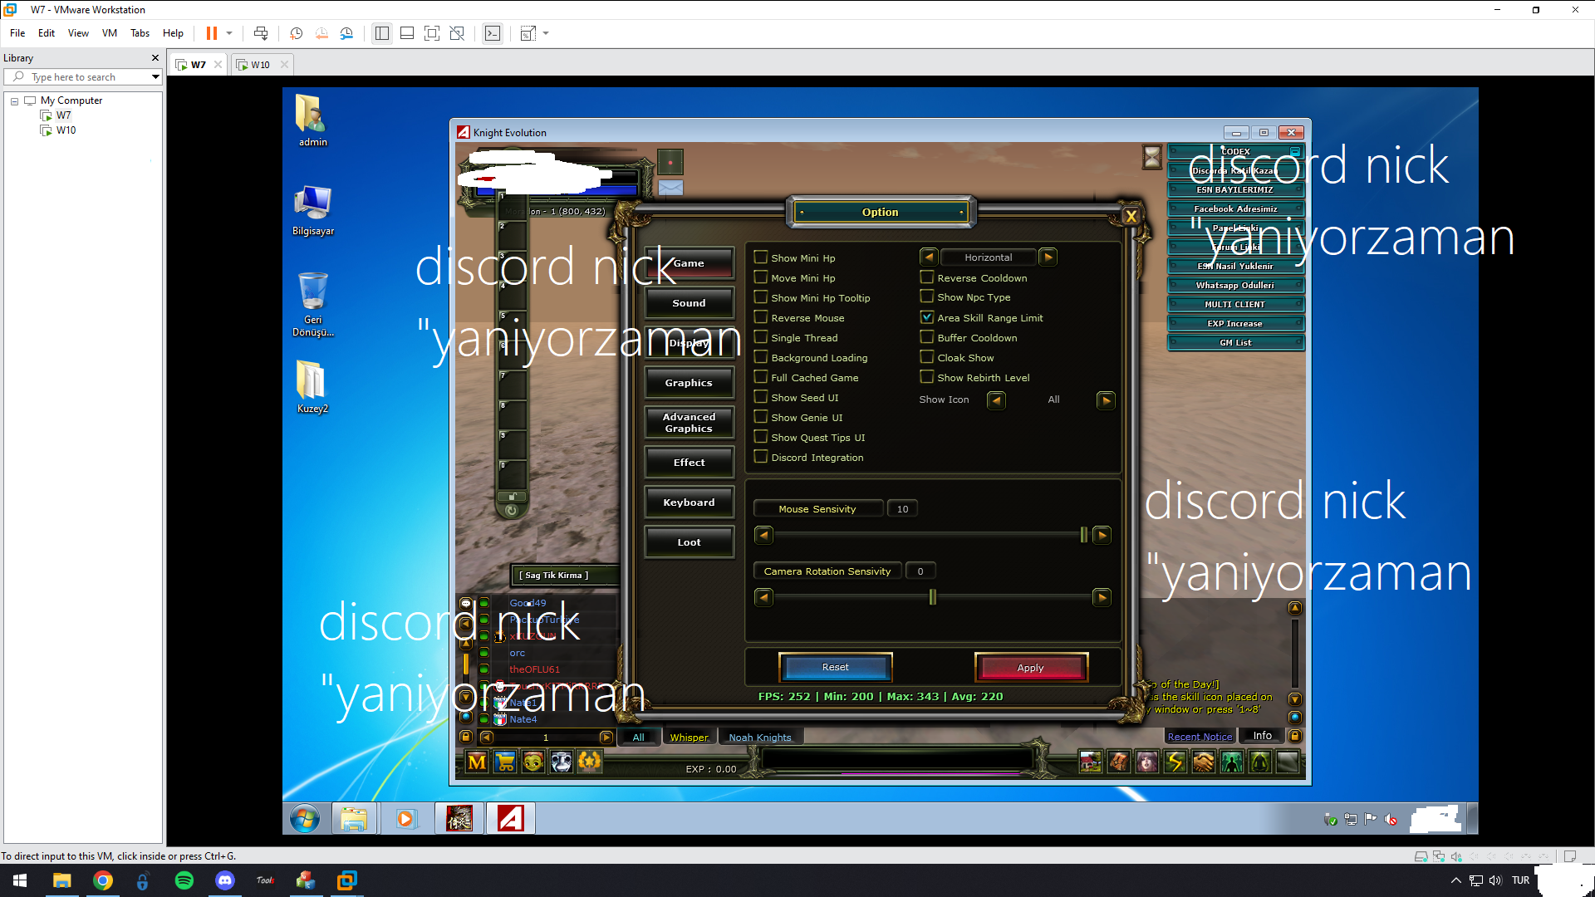
Task: Uncheck Area Skill Range Limit
Action: point(927,317)
